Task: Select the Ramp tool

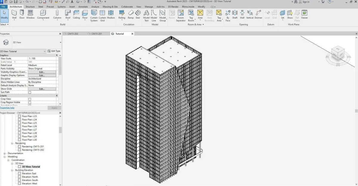Action: 131,15
